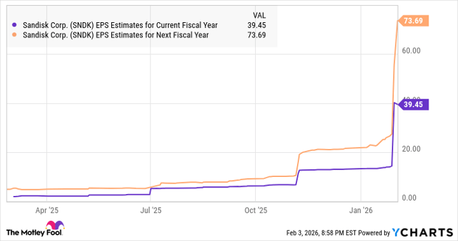Viewport: 458px width, 241px height.
Task: Click the 0.00 y-axis label
Action: click(x=409, y=198)
